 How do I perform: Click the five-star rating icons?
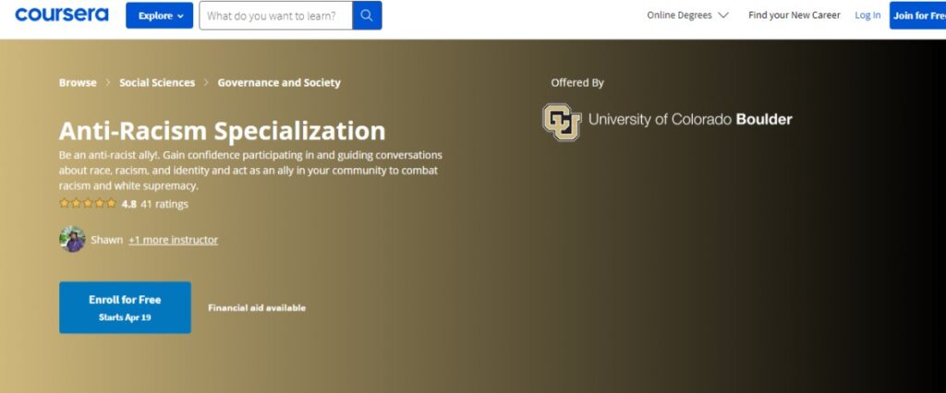(x=88, y=204)
